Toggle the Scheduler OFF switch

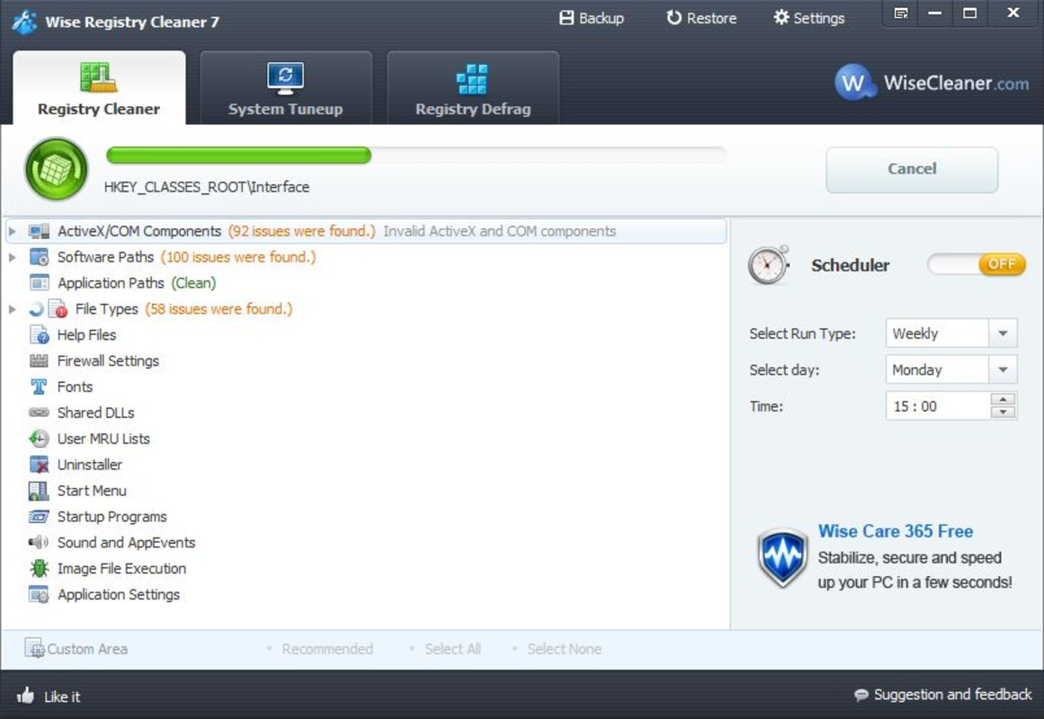tap(976, 264)
